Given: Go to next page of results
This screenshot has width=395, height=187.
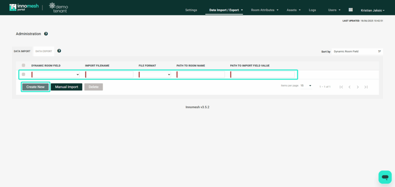Looking at the screenshot, I should [358, 87].
